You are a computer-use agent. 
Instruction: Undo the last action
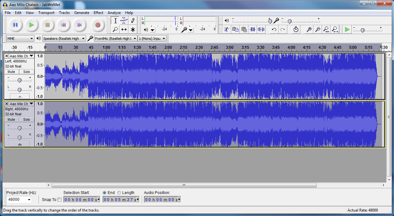click(274, 30)
